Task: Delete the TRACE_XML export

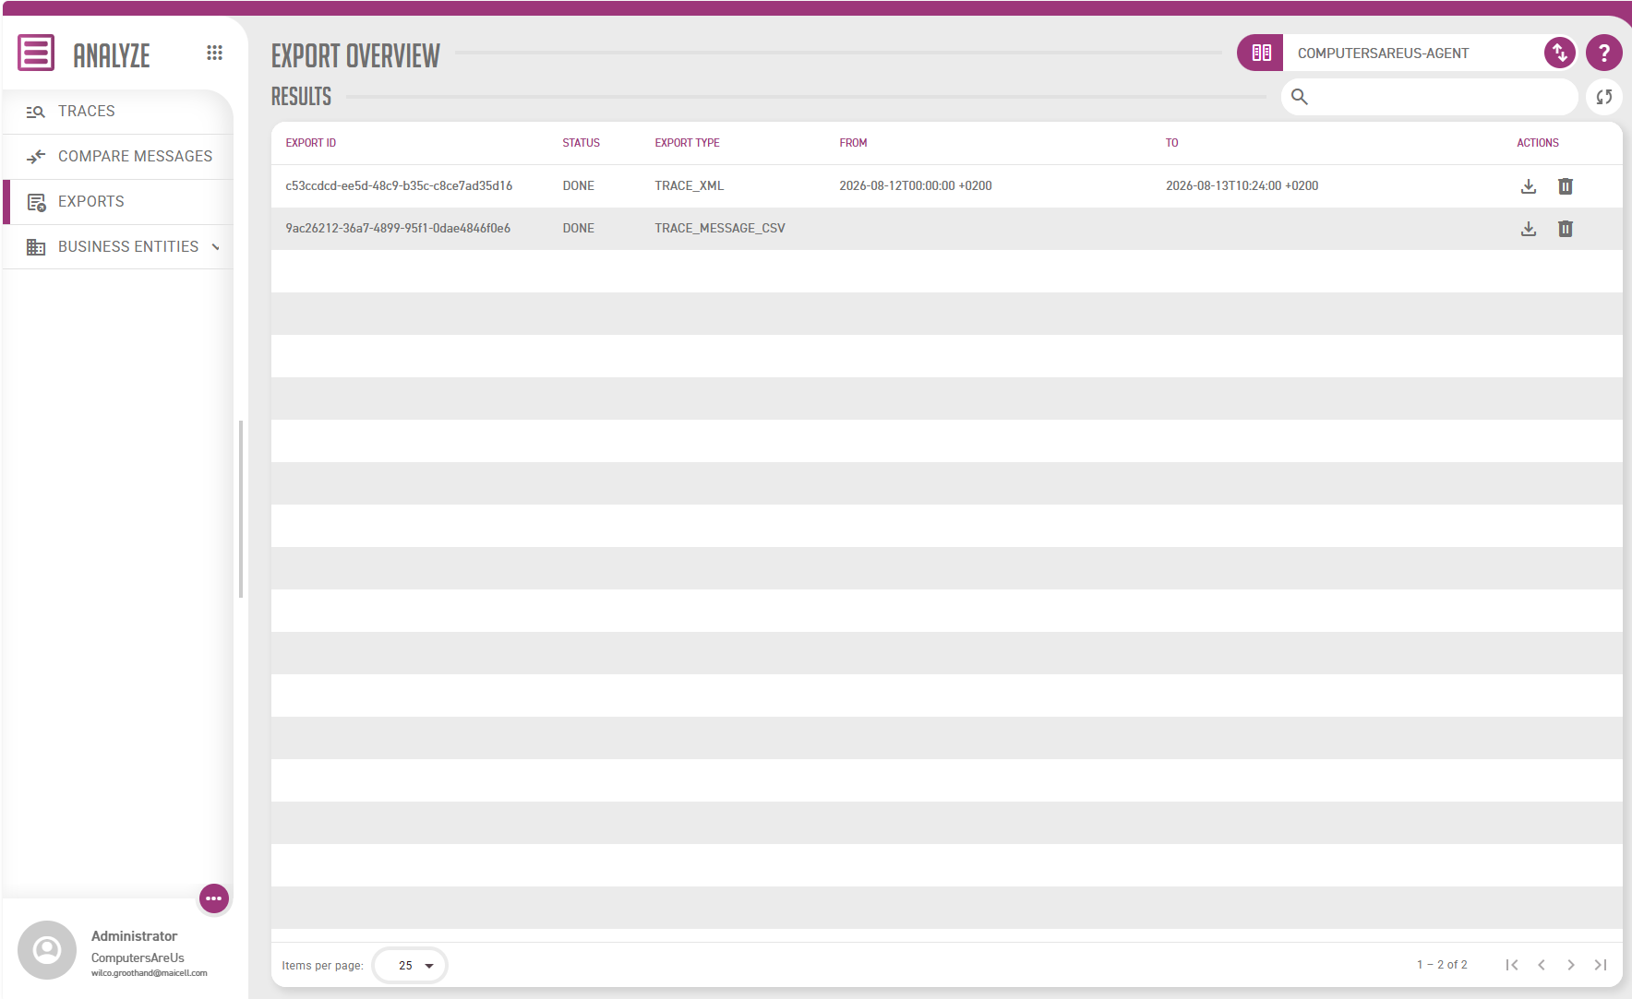Action: point(1566,186)
